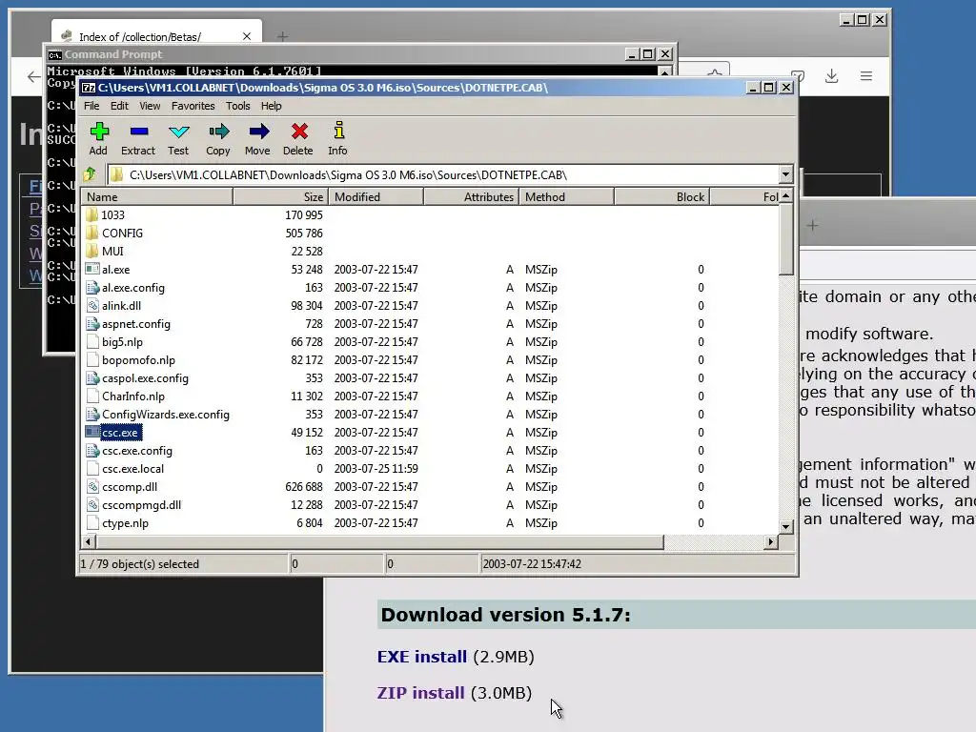Image resolution: width=976 pixels, height=732 pixels.
Task: Select al.exe.config in the list
Action: [133, 288]
